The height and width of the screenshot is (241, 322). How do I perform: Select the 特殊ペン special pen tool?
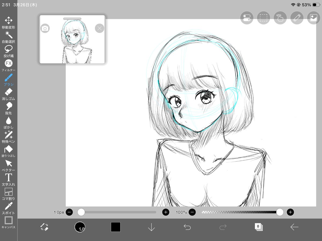pos(9,137)
